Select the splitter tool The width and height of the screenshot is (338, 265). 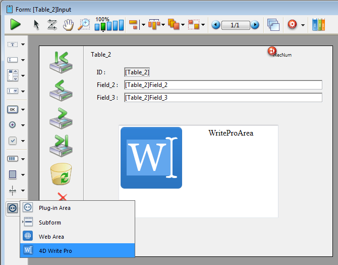13,191
